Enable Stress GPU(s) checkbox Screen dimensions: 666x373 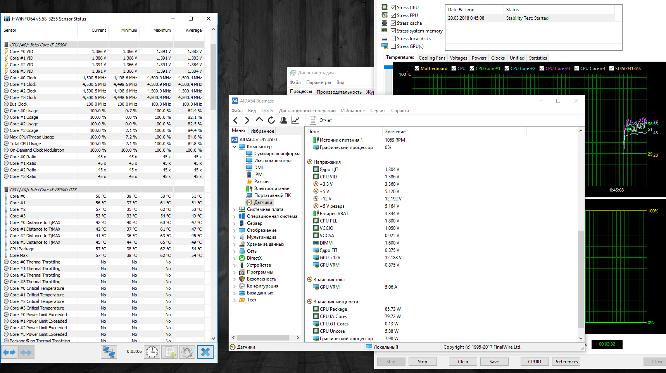pyautogui.click(x=393, y=46)
